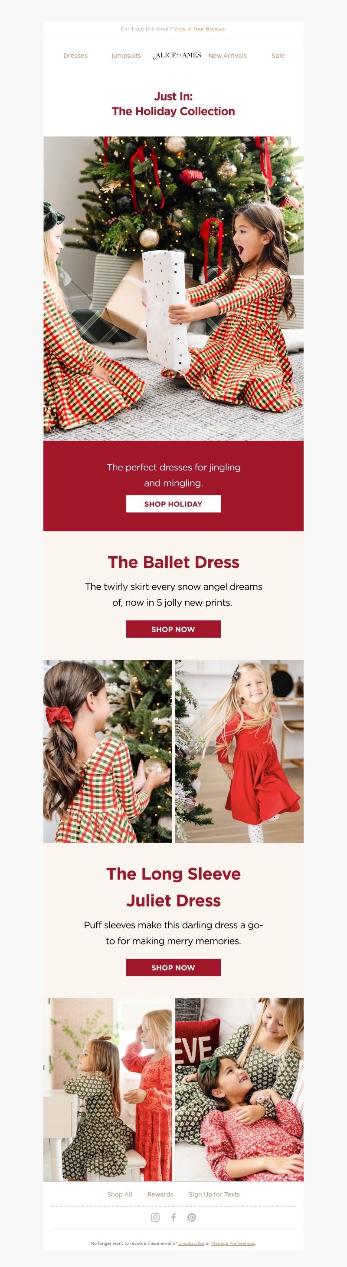Open the photo of girls by EVE pillow
This screenshot has height=1267, width=347.
coord(239,1090)
